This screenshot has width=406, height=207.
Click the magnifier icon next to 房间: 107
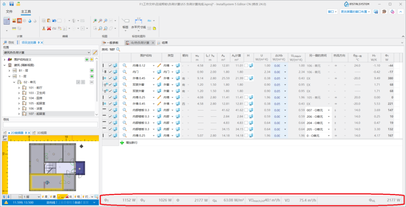pyautogui.click(x=118, y=49)
